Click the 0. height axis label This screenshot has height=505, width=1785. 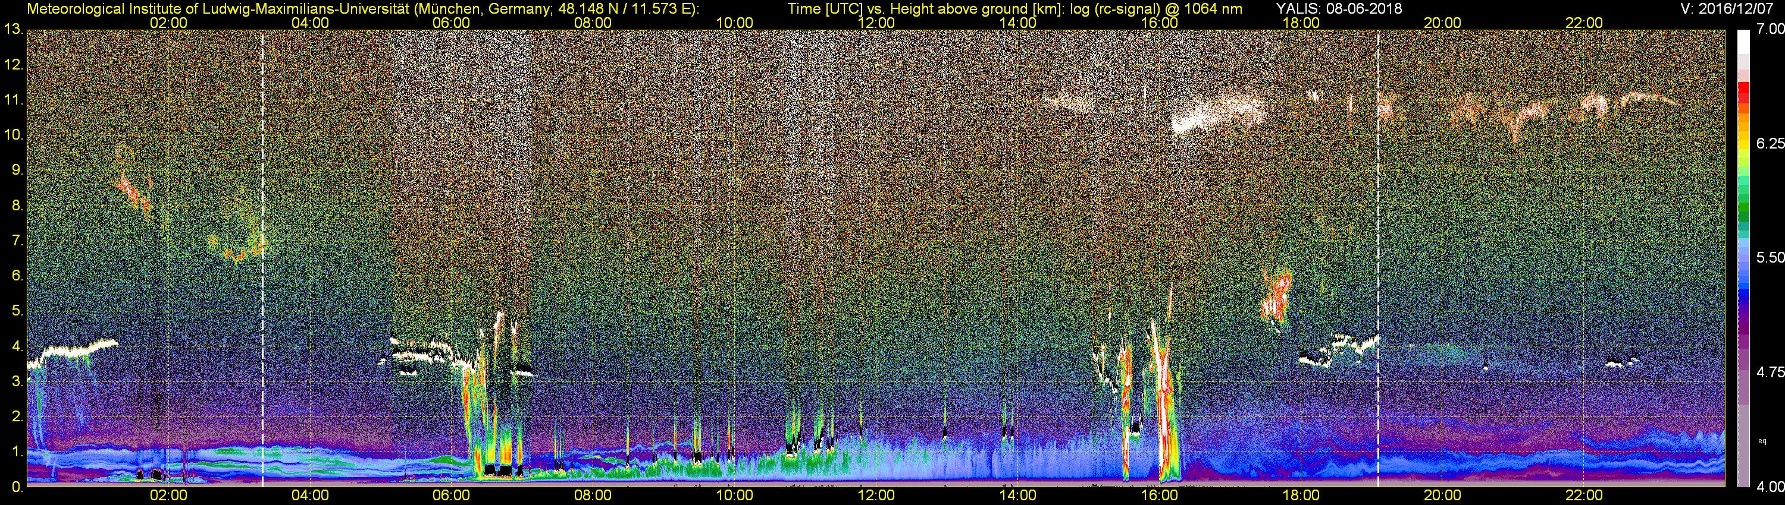pos(17,487)
